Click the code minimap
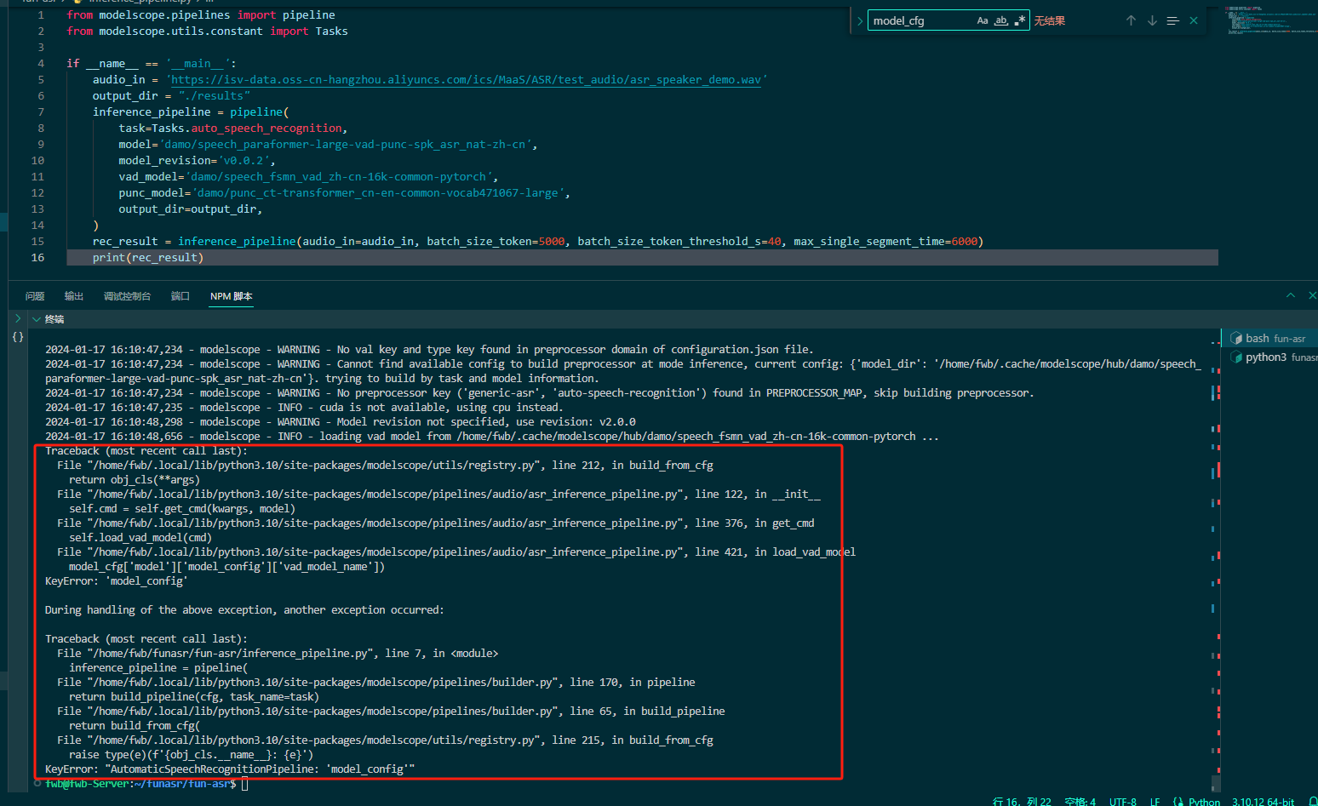1318x806 pixels. click(x=1270, y=21)
